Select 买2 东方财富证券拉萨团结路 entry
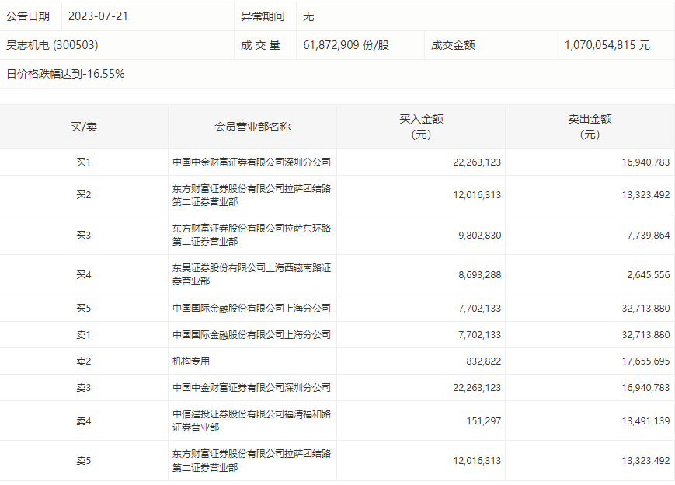This screenshot has width=675, height=485. (252, 194)
